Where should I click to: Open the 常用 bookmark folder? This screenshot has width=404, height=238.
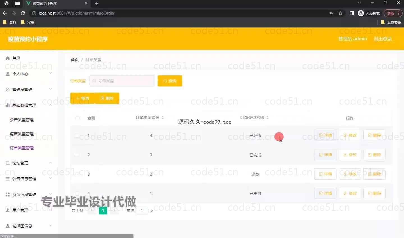[27, 22]
